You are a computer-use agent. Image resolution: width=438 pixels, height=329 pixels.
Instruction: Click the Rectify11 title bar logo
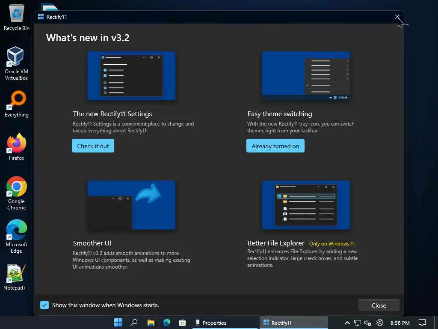41,17
